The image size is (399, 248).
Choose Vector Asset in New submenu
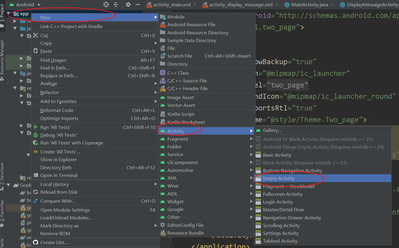tap(207, 105)
